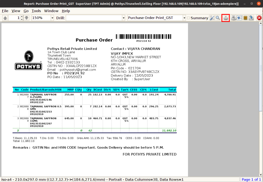Screen dimensions: 263x182
Task: Open the Tools menu
Action: pyautogui.click(x=36, y=11)
